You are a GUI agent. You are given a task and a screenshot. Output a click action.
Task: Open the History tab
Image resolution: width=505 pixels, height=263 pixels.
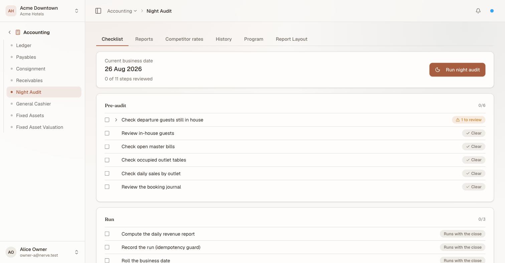[x=224, y=39]
